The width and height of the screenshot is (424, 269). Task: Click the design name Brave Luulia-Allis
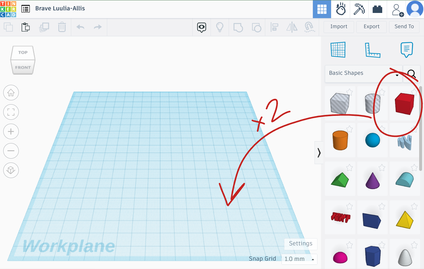(x=60, y=8)
